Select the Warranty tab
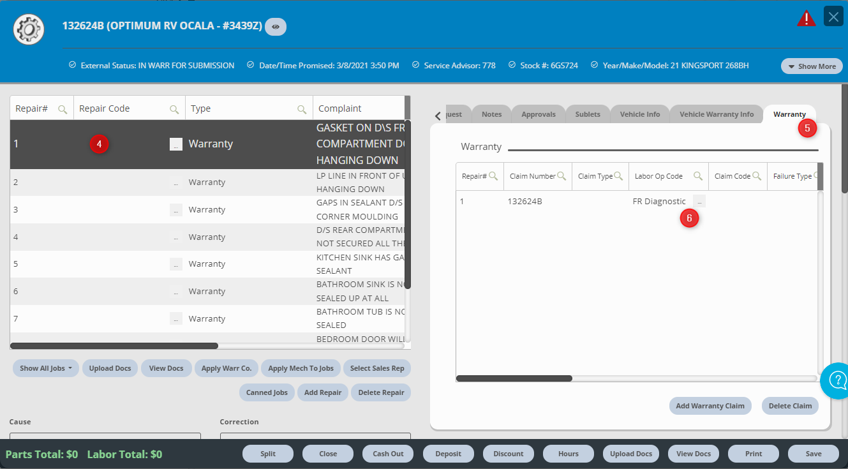This screenshot has height=469, width=848. 789,114
